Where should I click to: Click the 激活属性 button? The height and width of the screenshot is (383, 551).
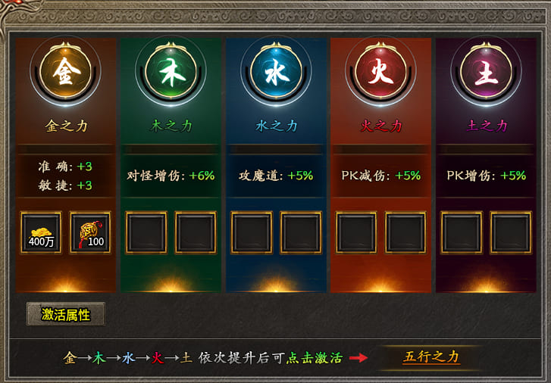(x=66, y=314)
